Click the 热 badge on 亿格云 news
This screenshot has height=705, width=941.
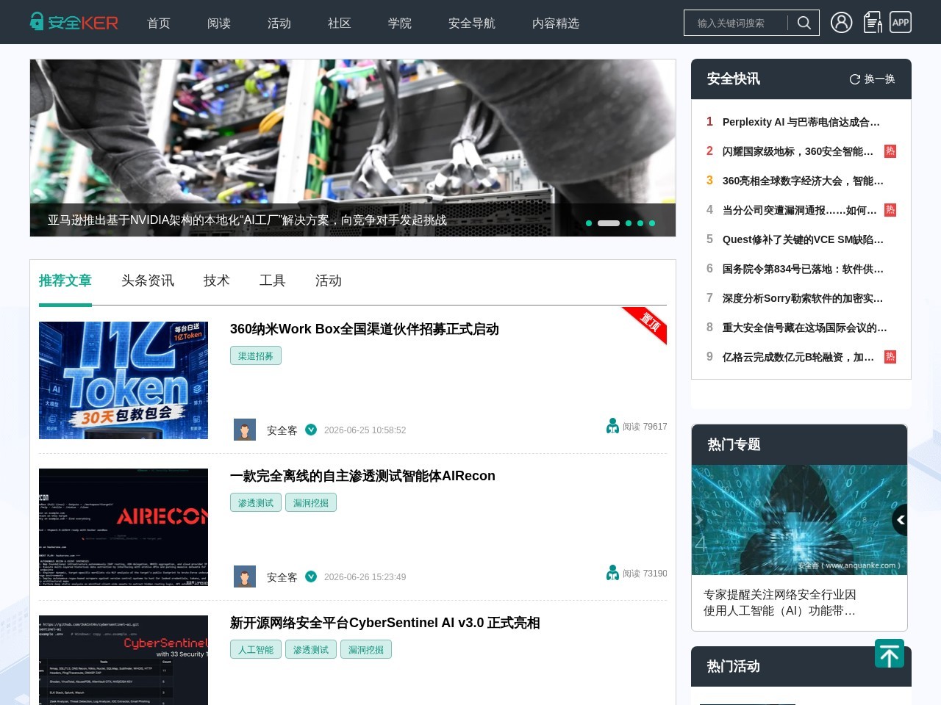pyautogui.click(x=890, y=357)
